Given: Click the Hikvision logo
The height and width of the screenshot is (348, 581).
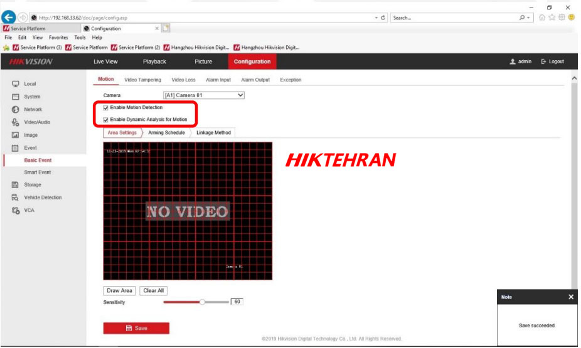Looking at the screenshot, I should [x=31, y=61].
